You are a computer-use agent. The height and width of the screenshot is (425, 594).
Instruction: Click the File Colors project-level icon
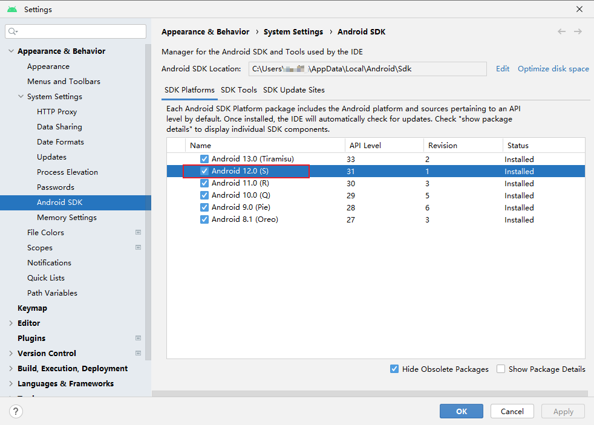tap(139, 232)
